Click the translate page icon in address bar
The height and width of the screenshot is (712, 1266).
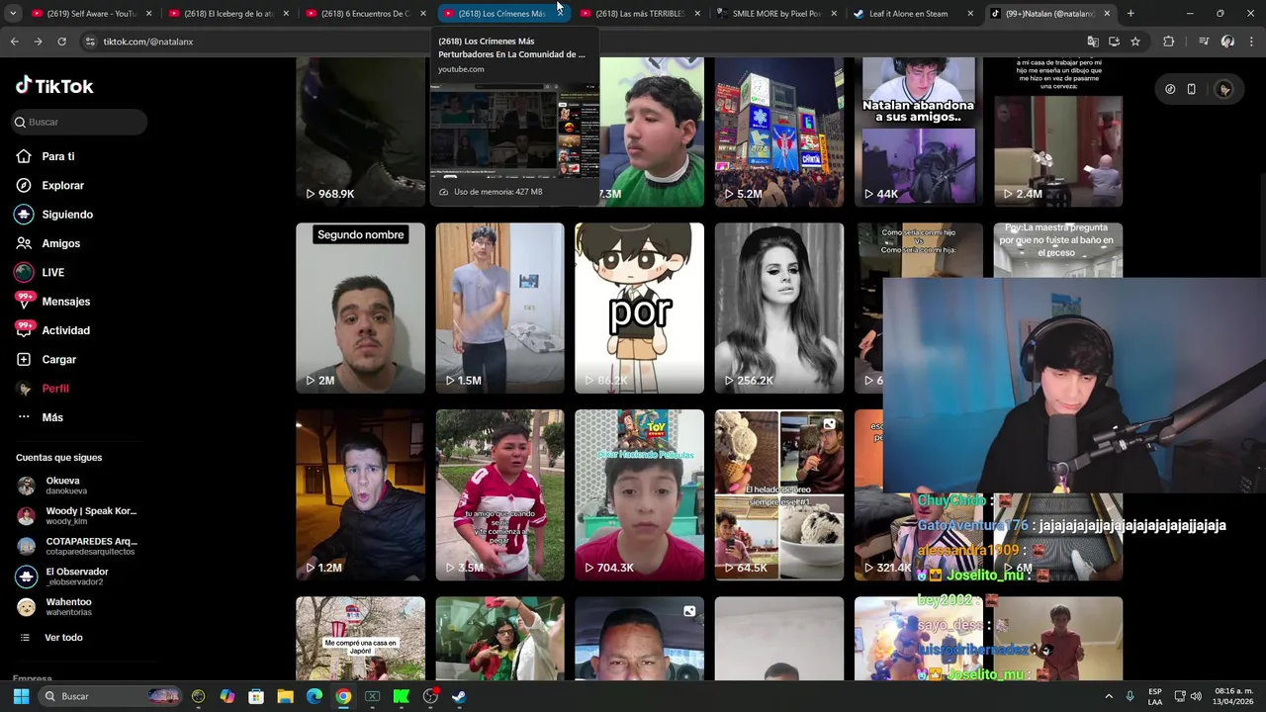(1093, 42)
